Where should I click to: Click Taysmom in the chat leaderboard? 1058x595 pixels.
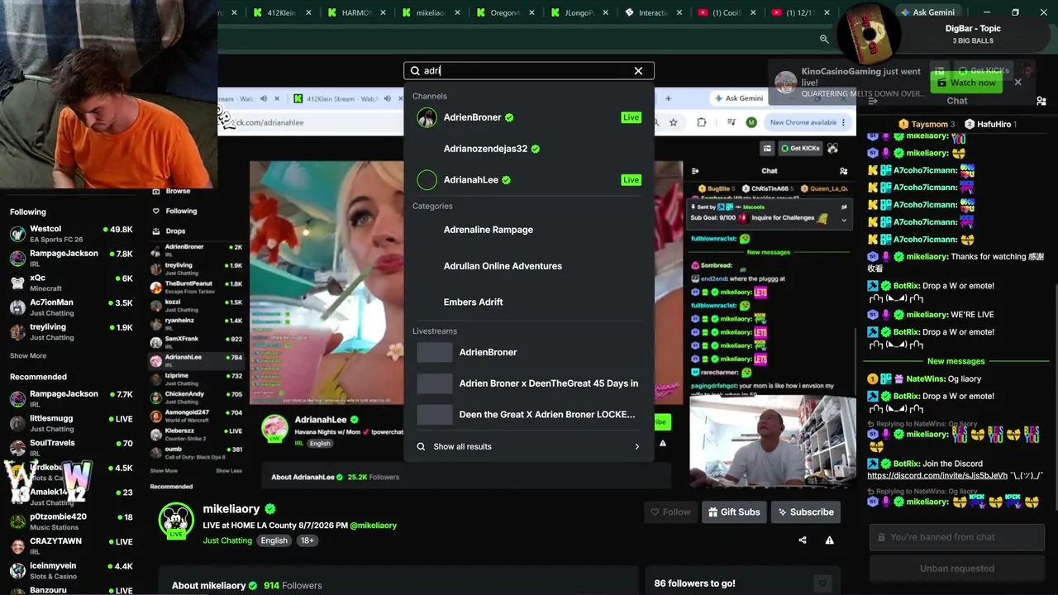(929, 124)
